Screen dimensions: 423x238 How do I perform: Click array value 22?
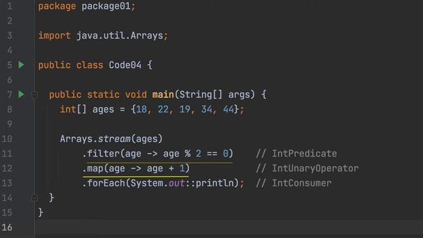pyautogui.click(x=163, y=109)
